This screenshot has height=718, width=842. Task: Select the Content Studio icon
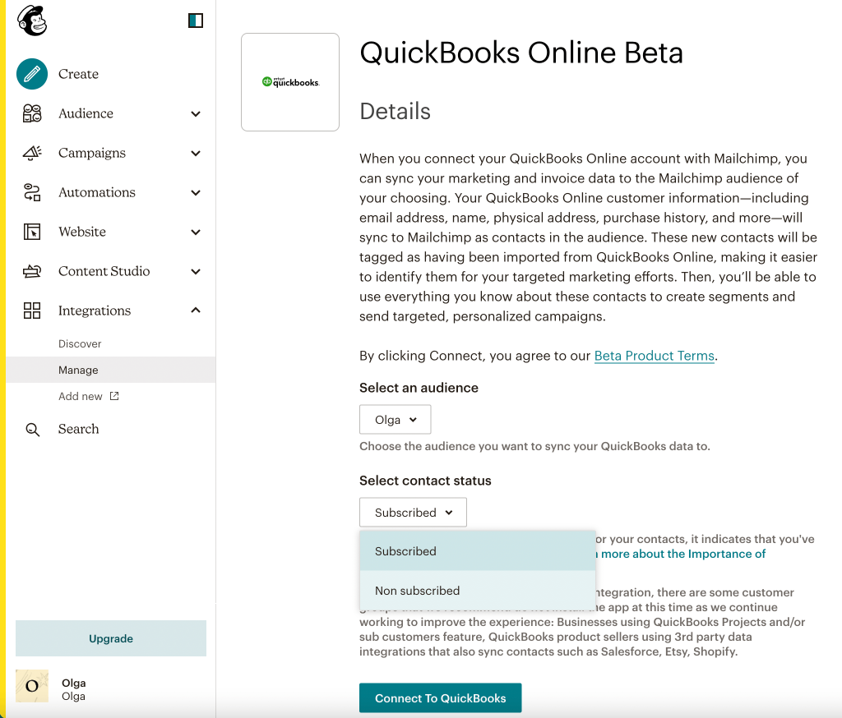(x=32, y=271)
